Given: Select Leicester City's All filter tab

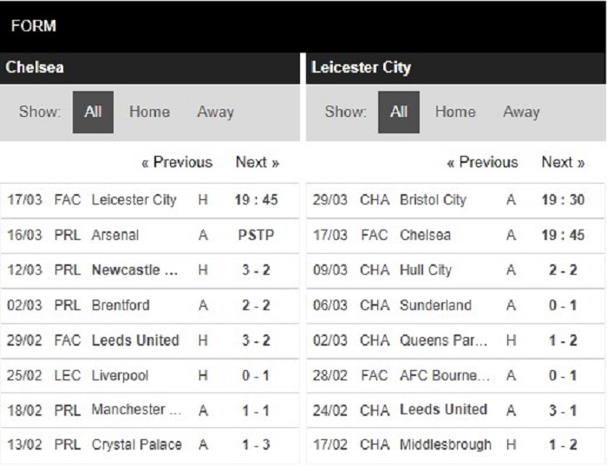Looking at the screenshot, I should click(x=399, y=113).
